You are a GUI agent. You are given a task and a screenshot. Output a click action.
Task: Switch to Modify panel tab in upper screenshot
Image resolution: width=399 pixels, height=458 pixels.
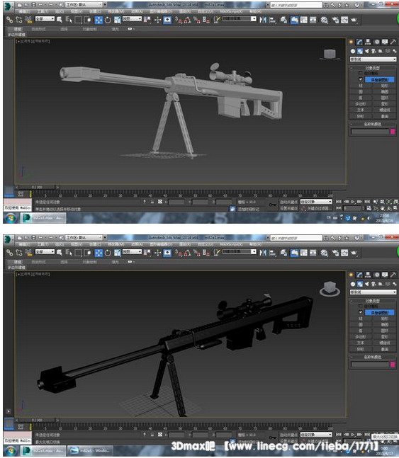point(359,42)
